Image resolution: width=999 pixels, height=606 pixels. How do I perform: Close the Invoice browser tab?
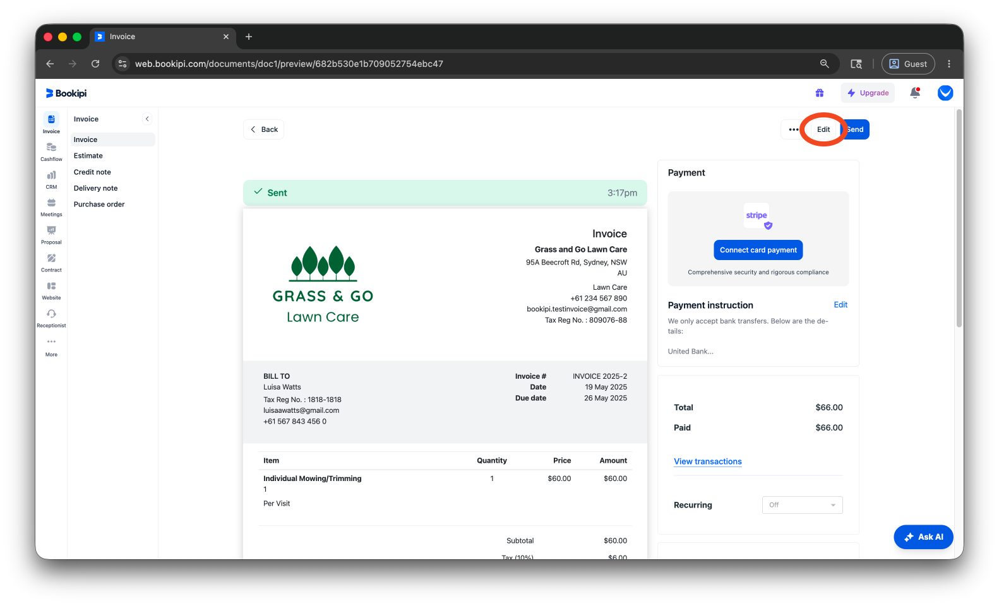(x=226, y=37)
